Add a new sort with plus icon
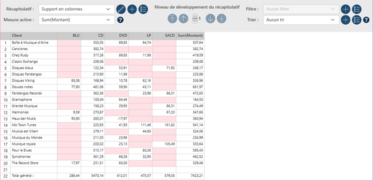 coord(345,20)
